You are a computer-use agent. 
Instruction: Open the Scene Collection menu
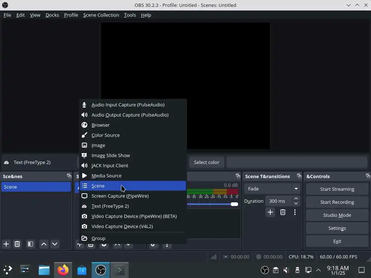(101, 15)
